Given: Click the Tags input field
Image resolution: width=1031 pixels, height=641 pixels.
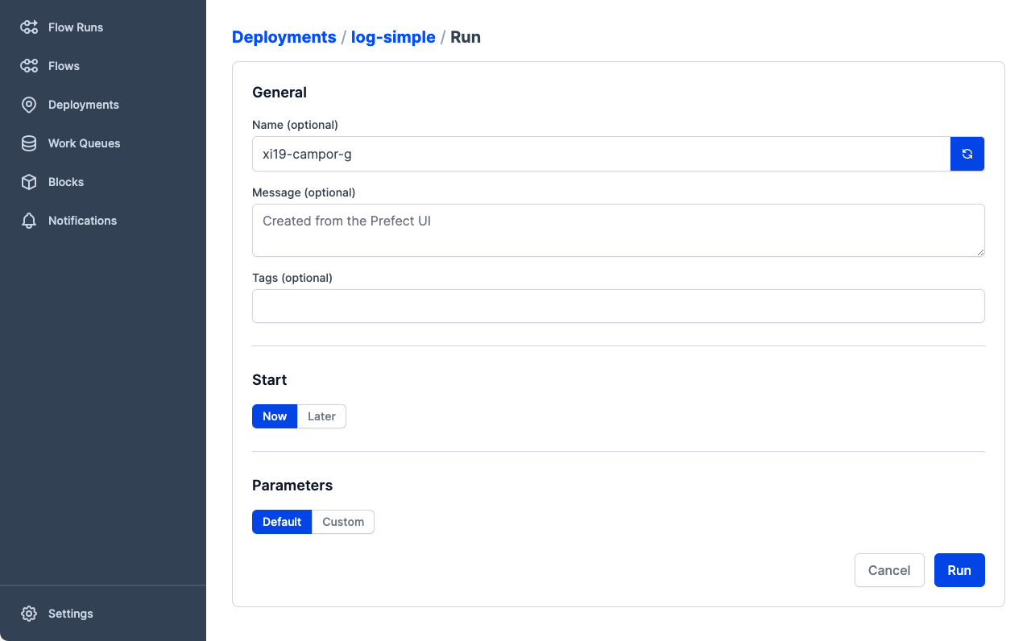Looking at the screenshot, I should click(619, 306).
